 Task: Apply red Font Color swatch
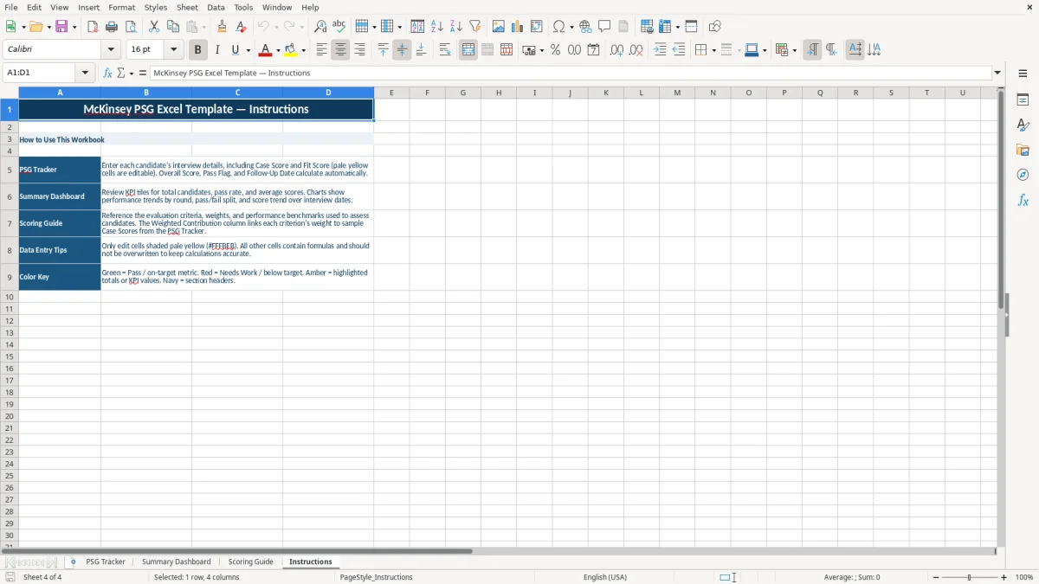(x=265, y=50)
